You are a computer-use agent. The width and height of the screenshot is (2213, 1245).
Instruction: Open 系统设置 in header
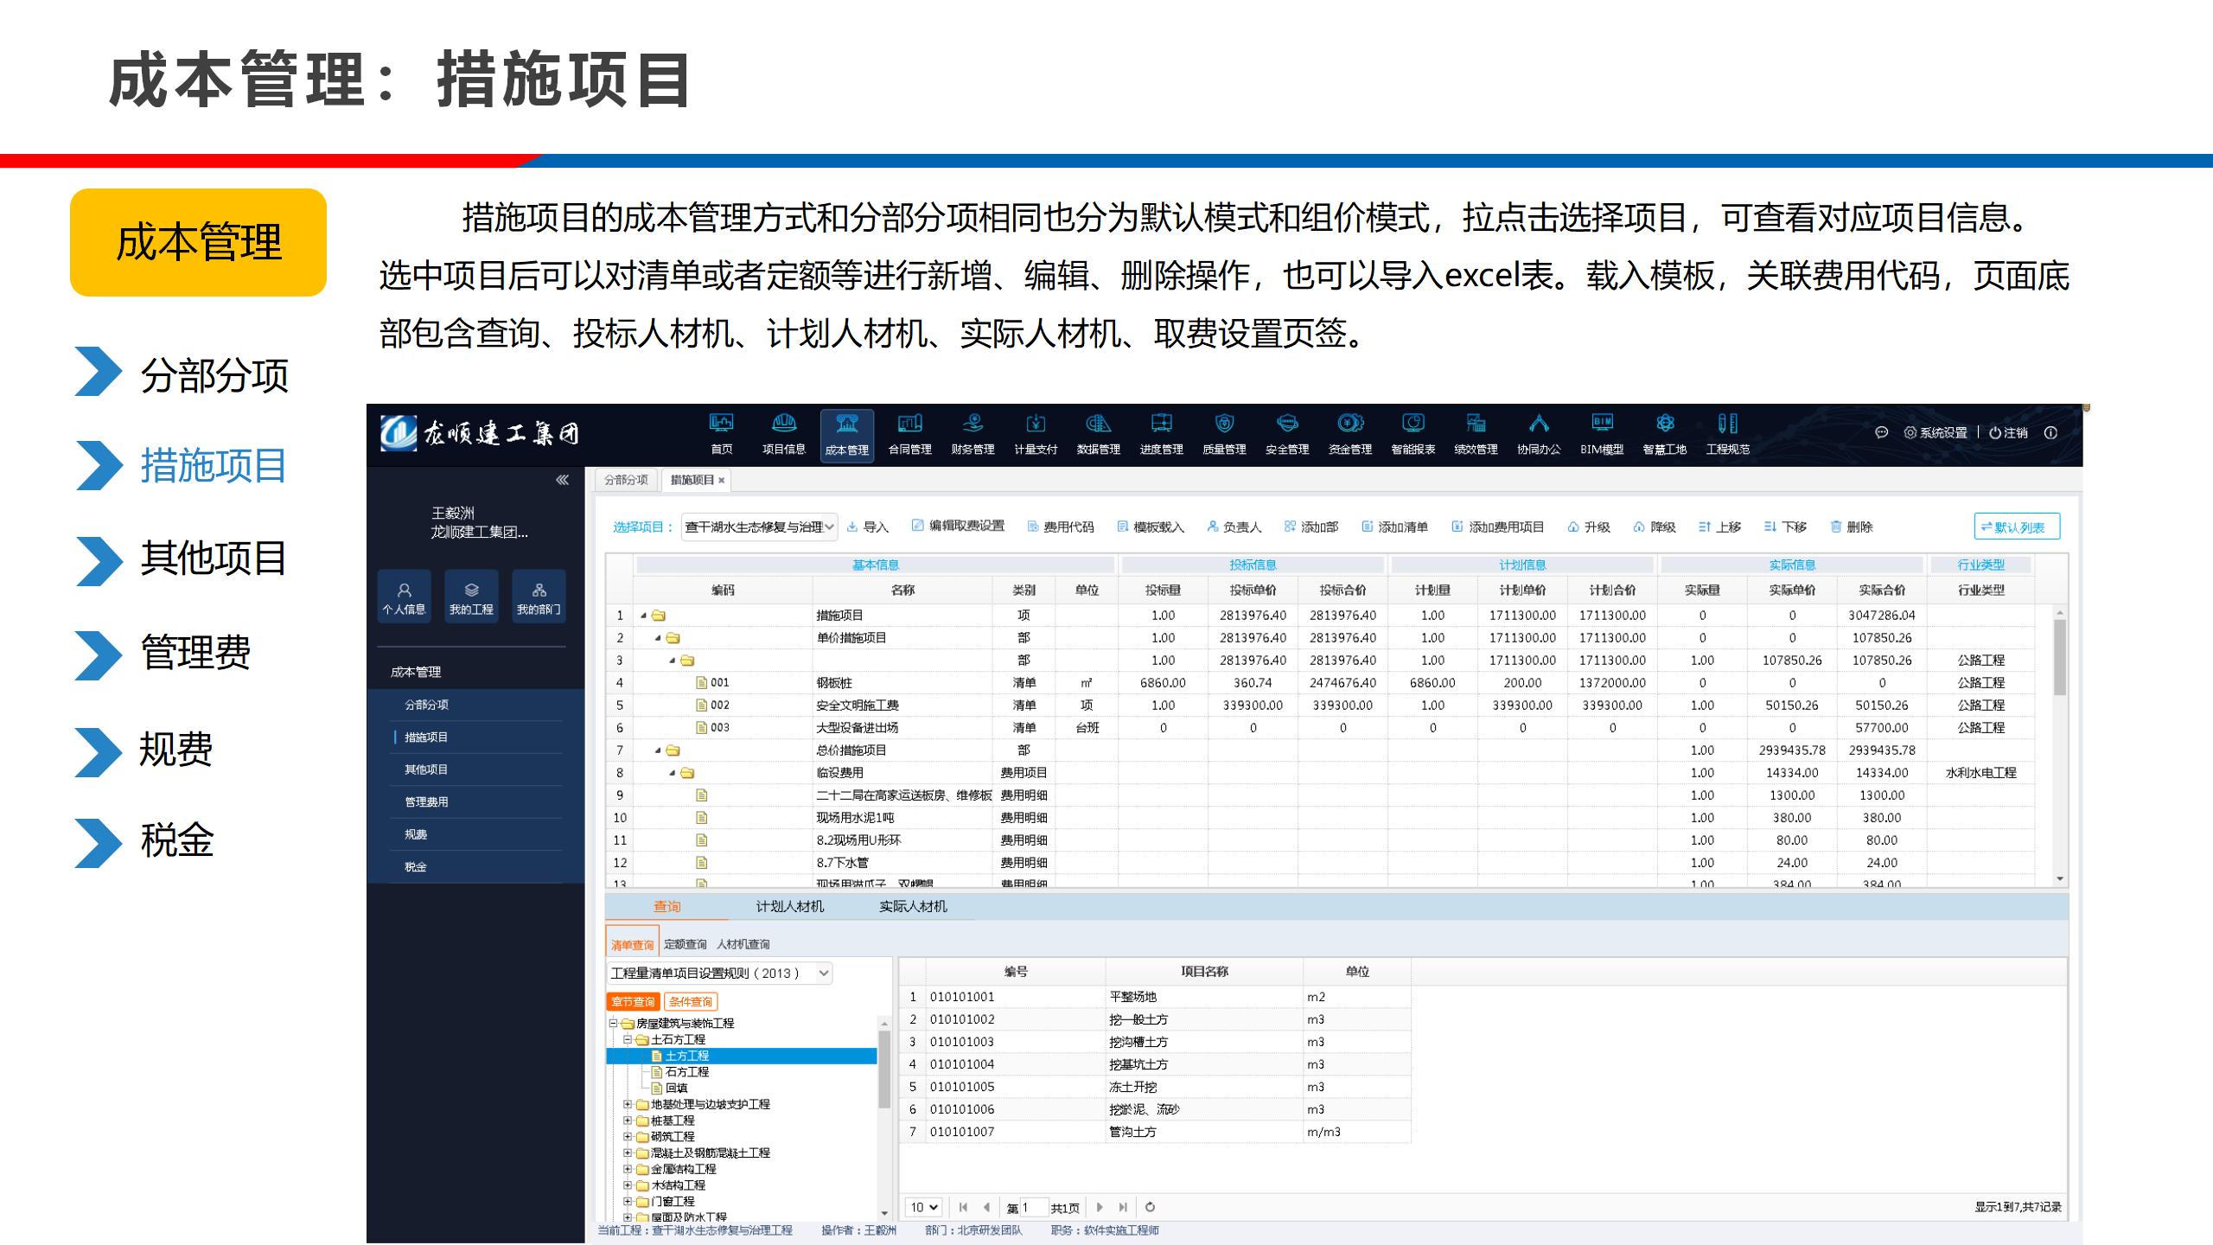coord(1936,432)
